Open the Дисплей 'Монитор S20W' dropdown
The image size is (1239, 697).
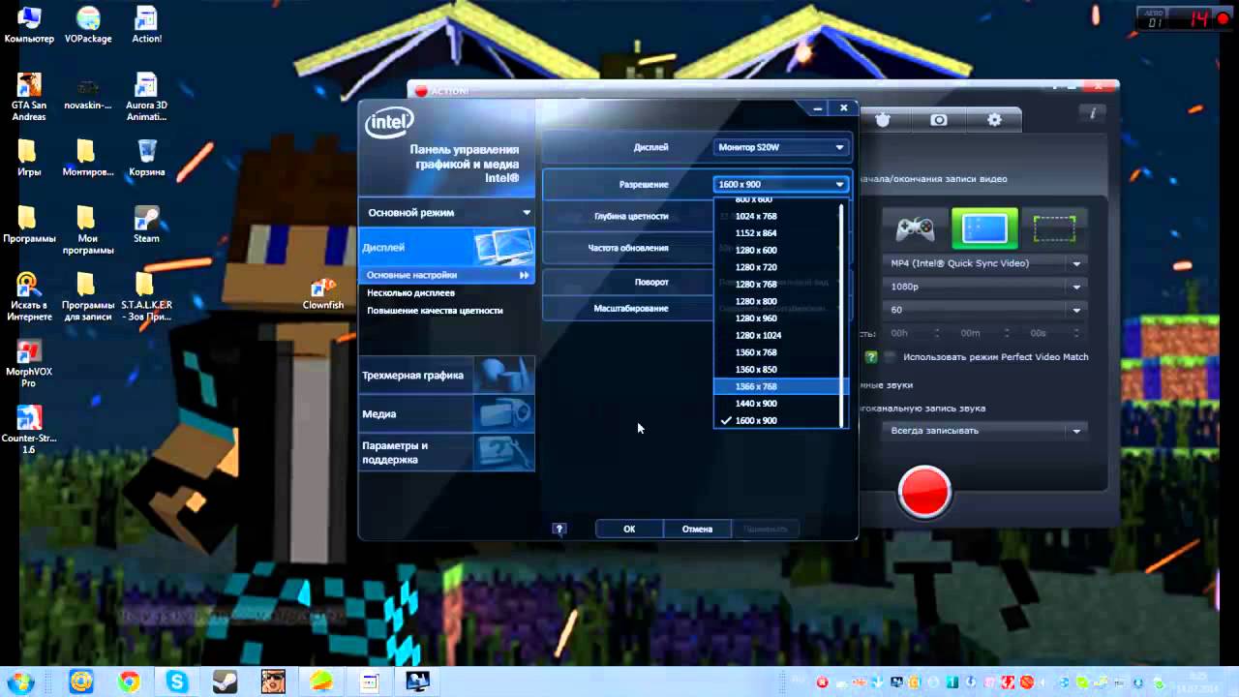tap(781, 147)
